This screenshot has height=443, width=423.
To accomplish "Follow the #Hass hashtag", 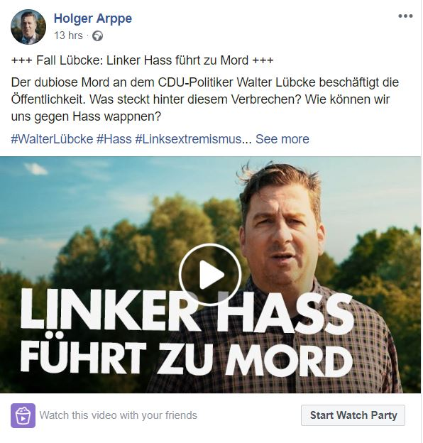I will (x=114, y=139).
